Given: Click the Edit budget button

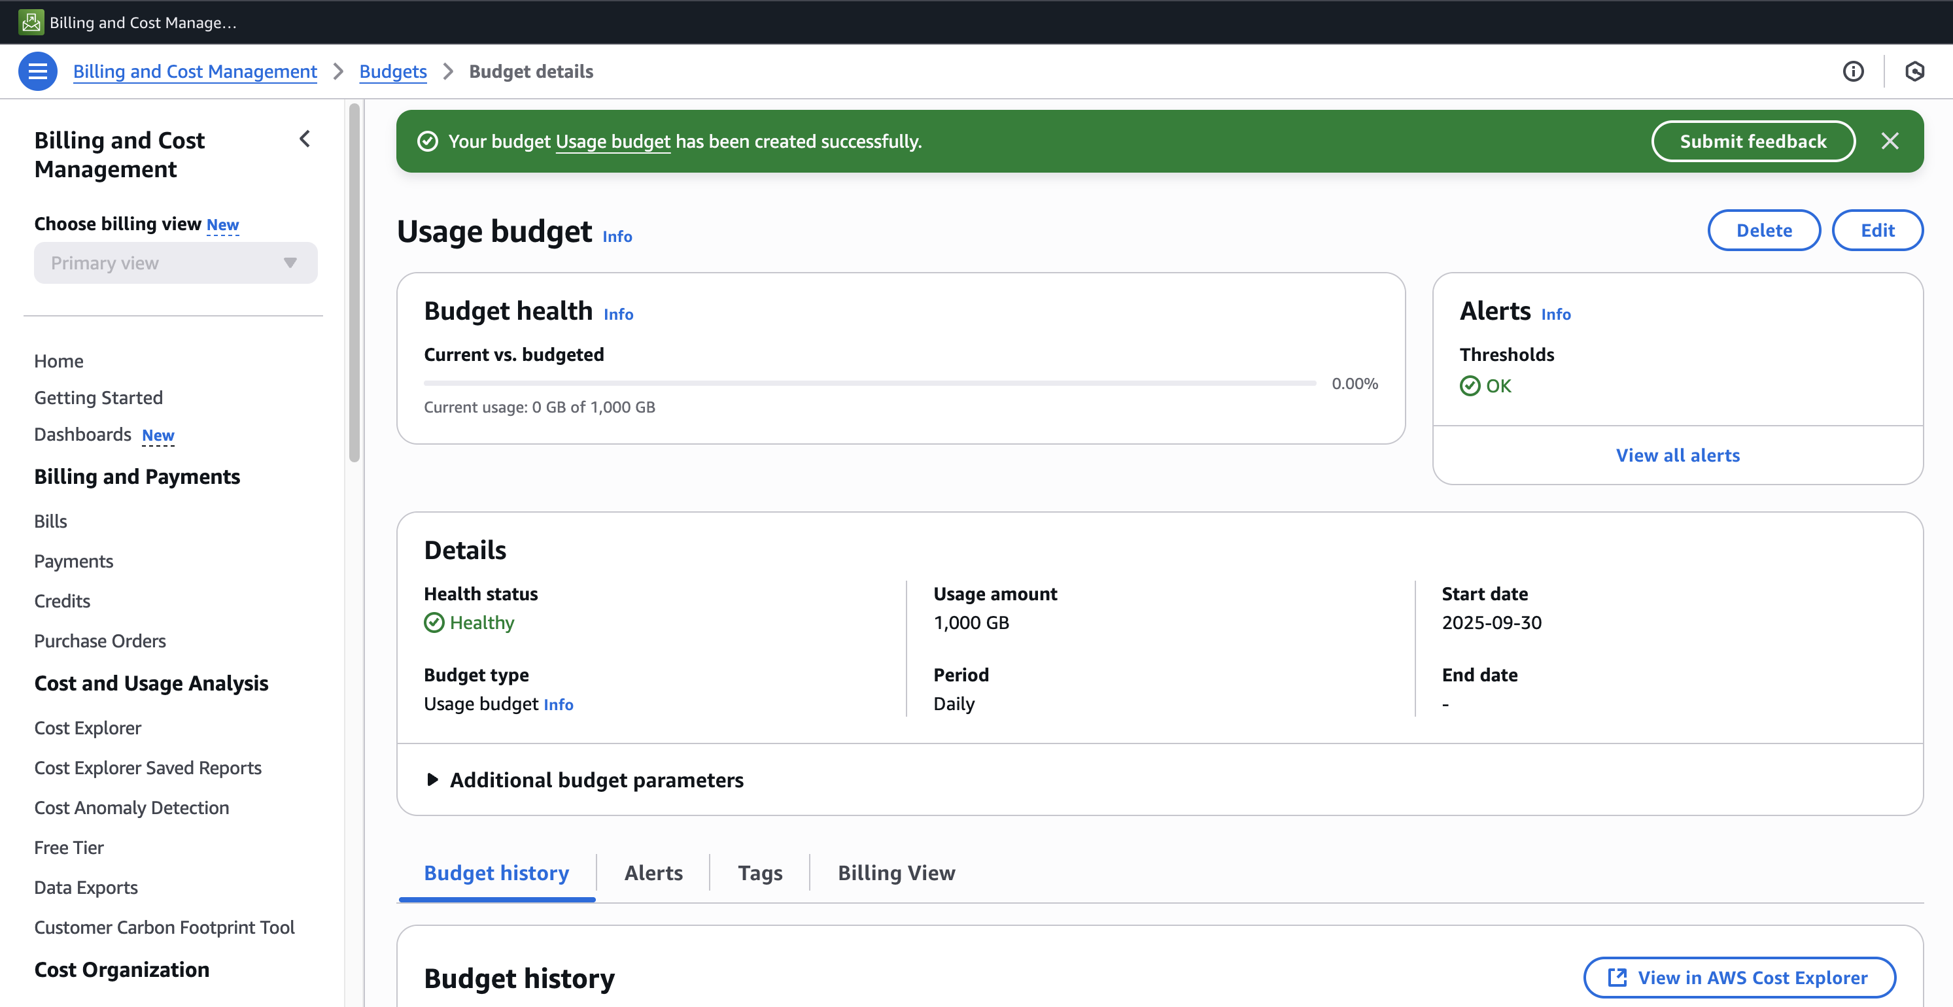Looking at the screenshot, I should pos(1876,230).
